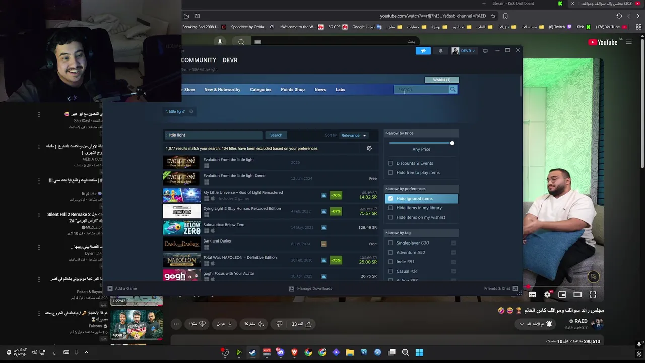Enable theater mode in YouTube player
645x363 pixels.
click(577, 295)
